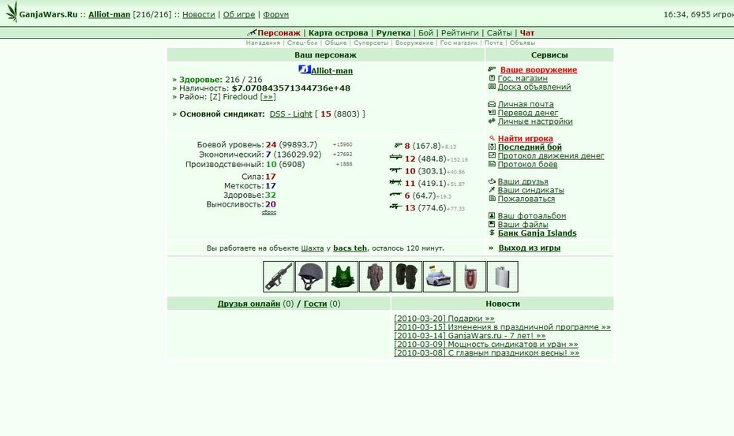Open the Нападения submenu link
This screenshot has width=734, height=436.
[x=263, y=43]
